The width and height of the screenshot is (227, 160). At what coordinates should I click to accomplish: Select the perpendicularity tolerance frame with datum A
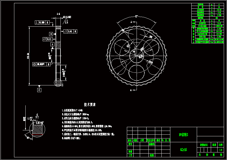pyautogui.click(x=42, y=22)
